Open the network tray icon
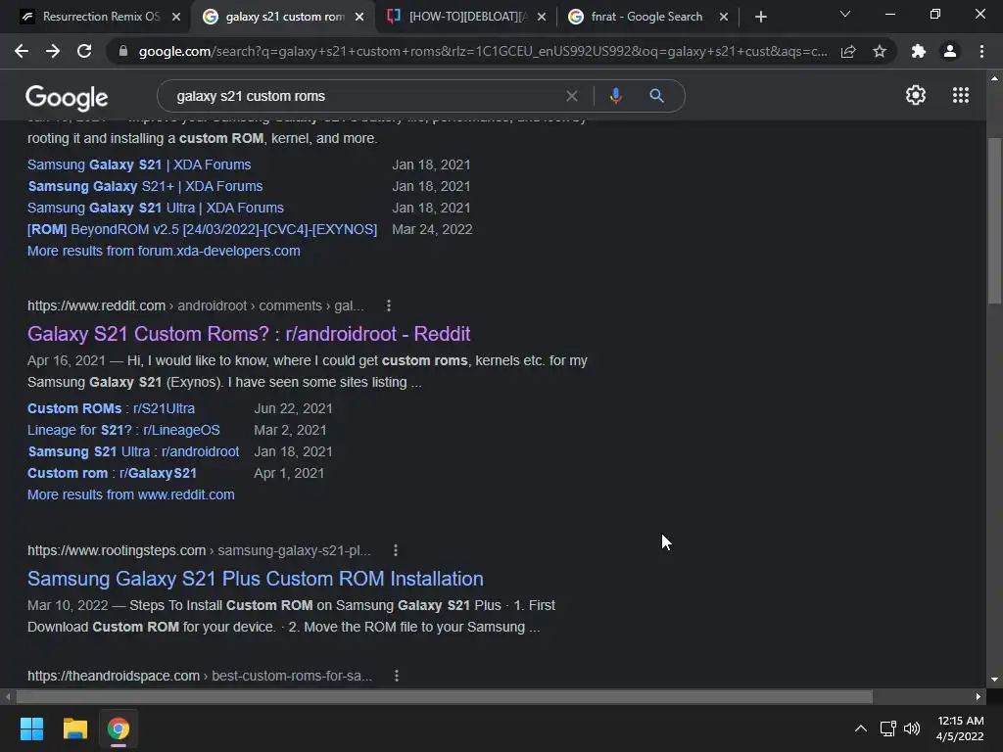Viewport: 1003px width, 752px height. click(x=887, y=728)
